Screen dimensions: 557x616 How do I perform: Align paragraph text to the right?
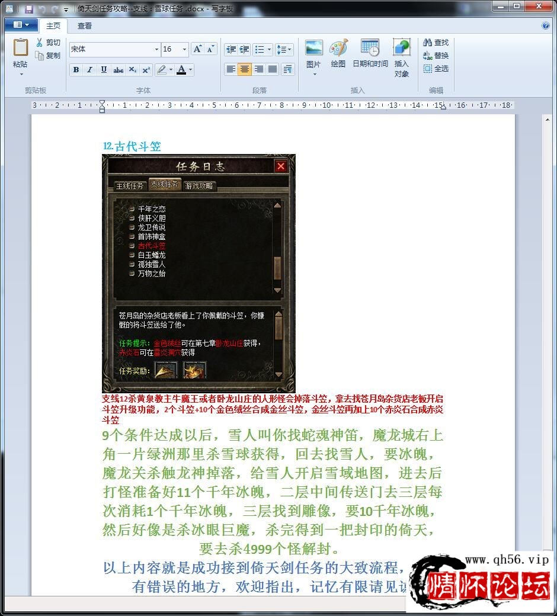pyautogui.click(x=258, y=69)
